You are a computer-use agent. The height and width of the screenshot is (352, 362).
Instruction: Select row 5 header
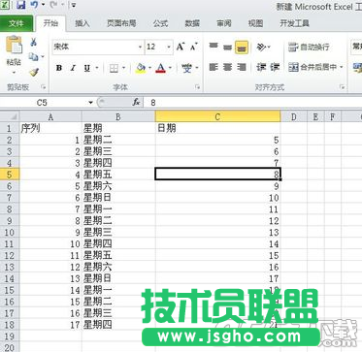click(x=10, y=175)
